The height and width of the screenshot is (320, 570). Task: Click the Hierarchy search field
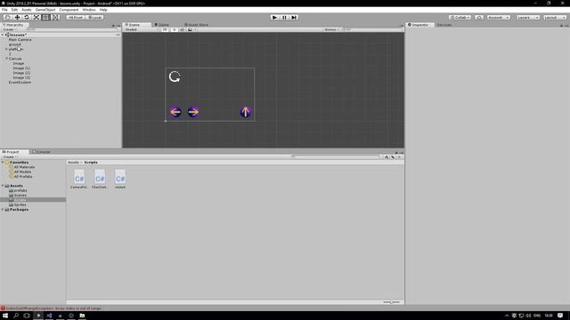tap(72, 29)
